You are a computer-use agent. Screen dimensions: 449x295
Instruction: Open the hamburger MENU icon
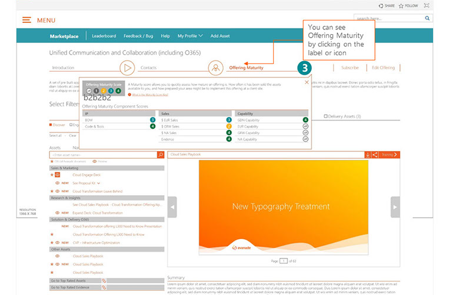pos(26,20)
